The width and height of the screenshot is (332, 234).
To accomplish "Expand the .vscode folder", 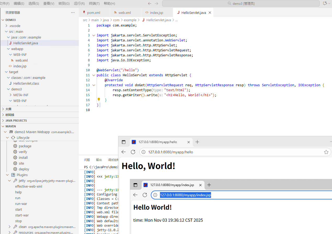I will [15, 26].
